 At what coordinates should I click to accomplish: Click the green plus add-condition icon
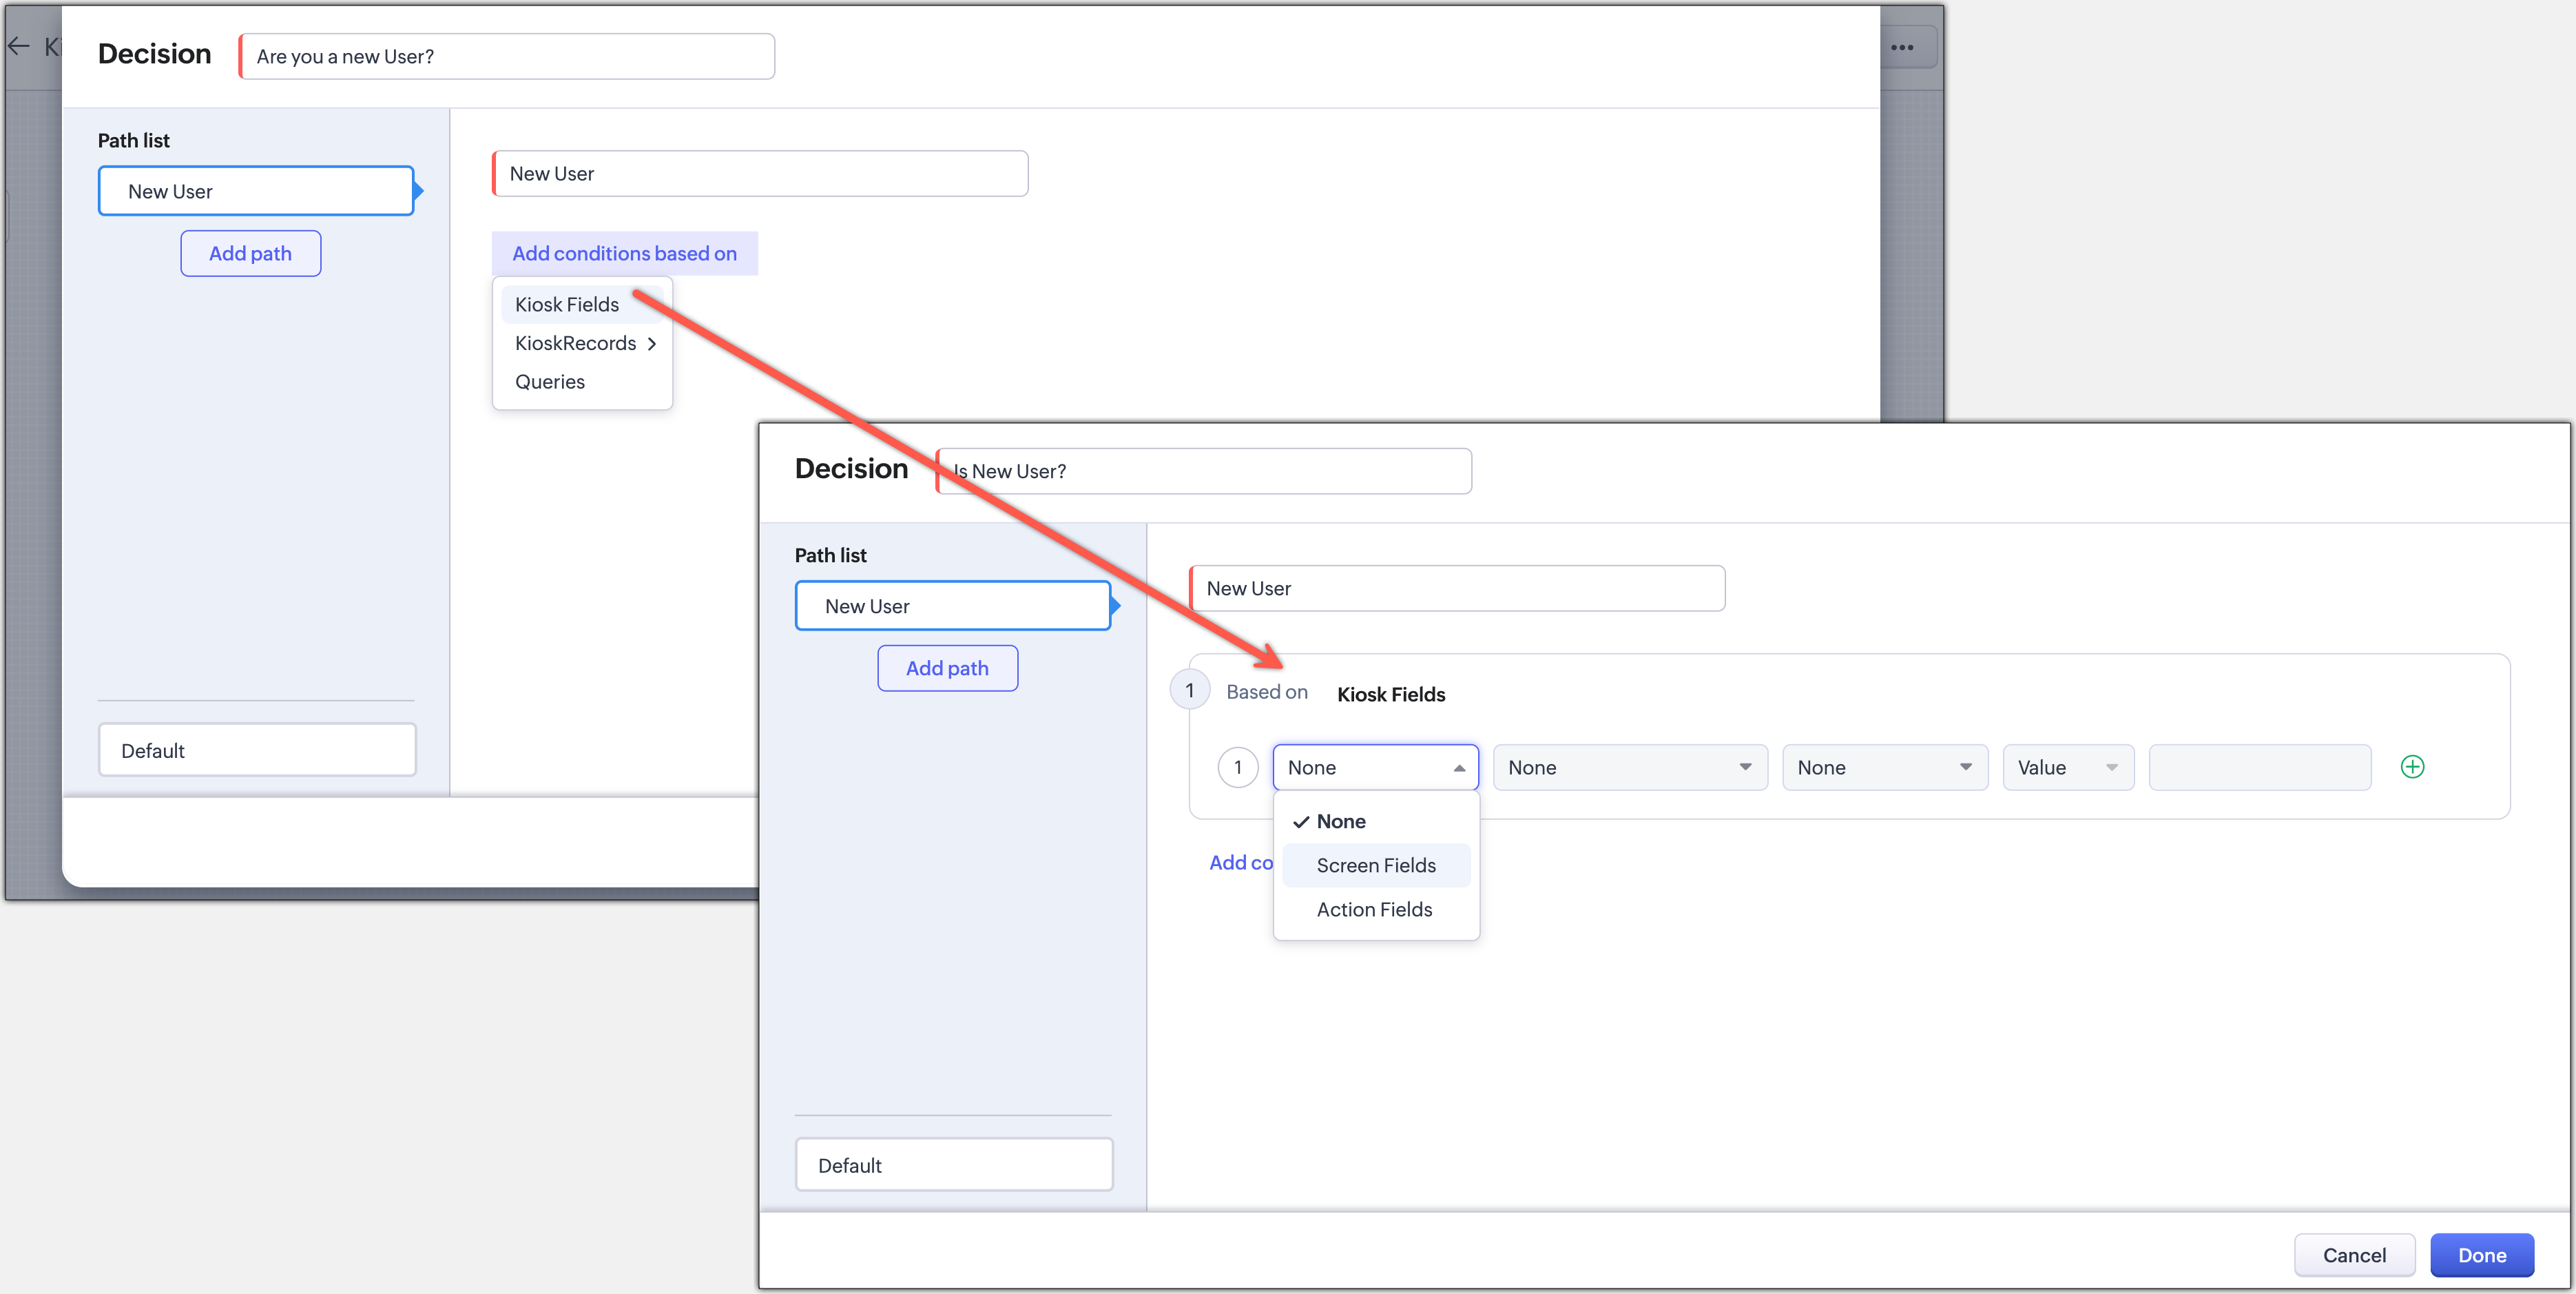2411,767
